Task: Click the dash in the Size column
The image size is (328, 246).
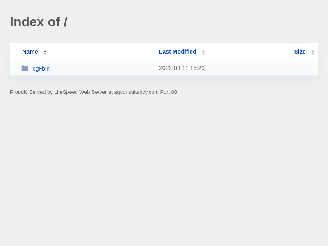Action: pos(313,68)
